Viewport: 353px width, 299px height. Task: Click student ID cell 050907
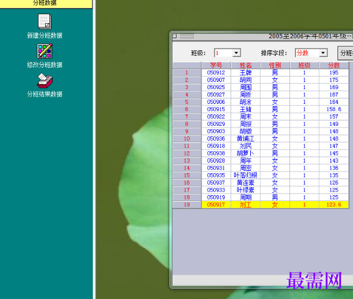click(x=216, y=80)
